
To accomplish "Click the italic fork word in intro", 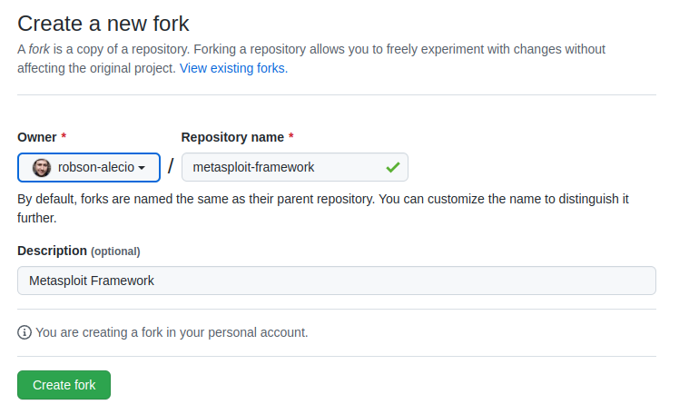I will click(x=40, y=49).
